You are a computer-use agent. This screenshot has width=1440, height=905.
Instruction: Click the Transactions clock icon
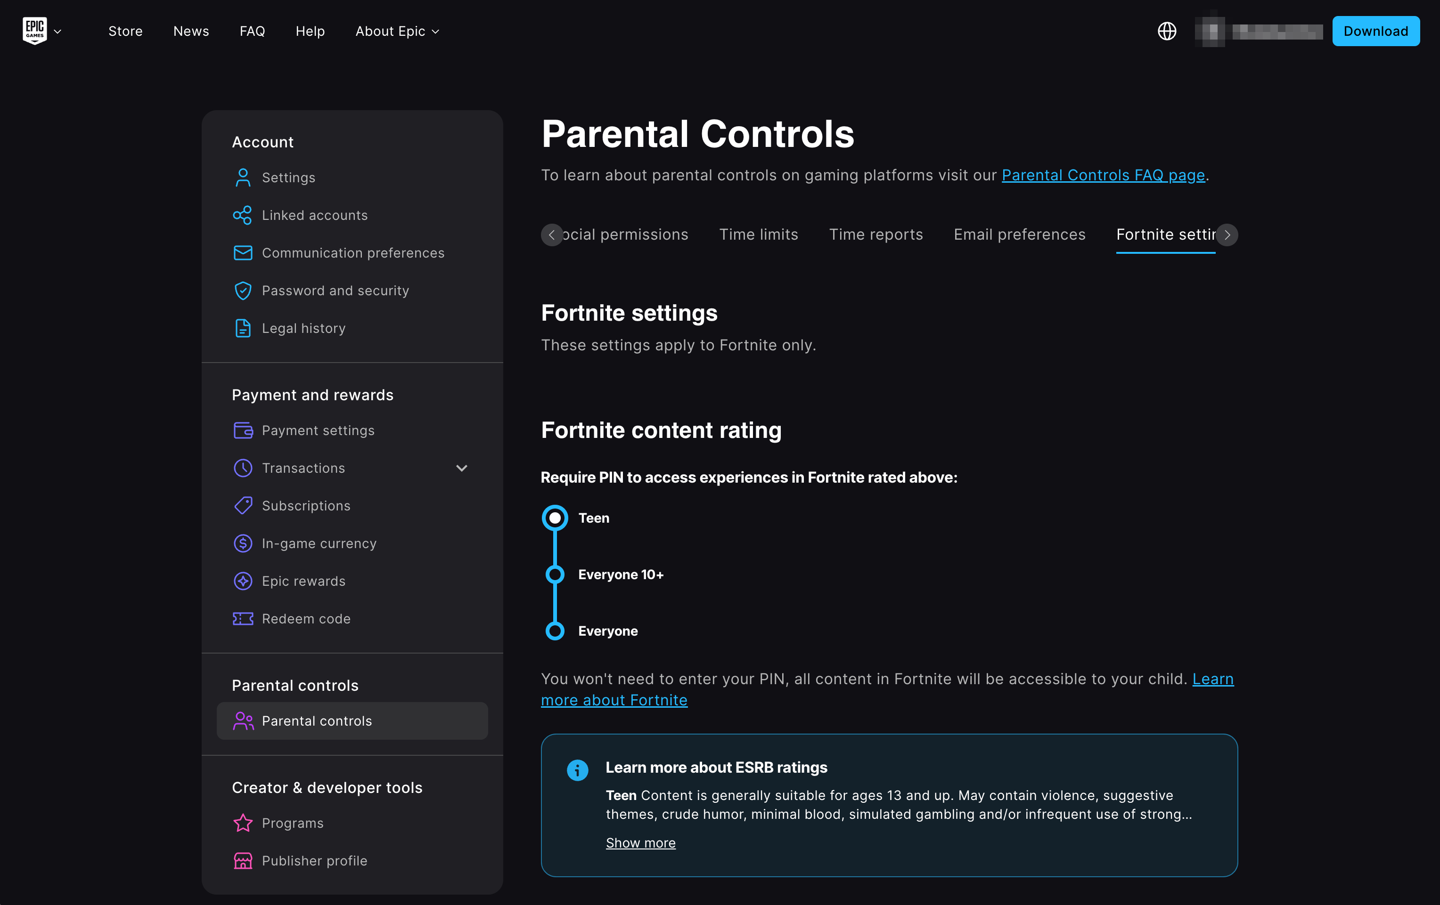243,468
